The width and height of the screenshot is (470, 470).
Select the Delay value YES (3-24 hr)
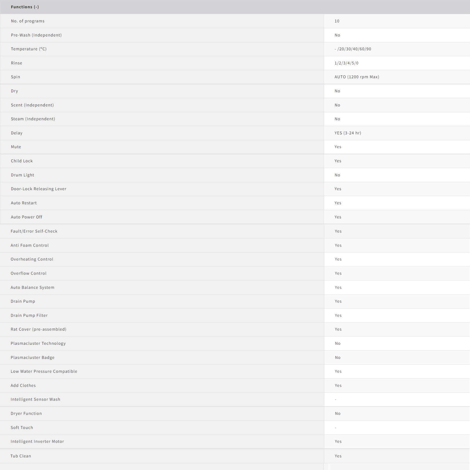tap(348, 133)
